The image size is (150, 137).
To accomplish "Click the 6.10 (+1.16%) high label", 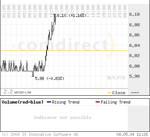I will pos(72,15).
